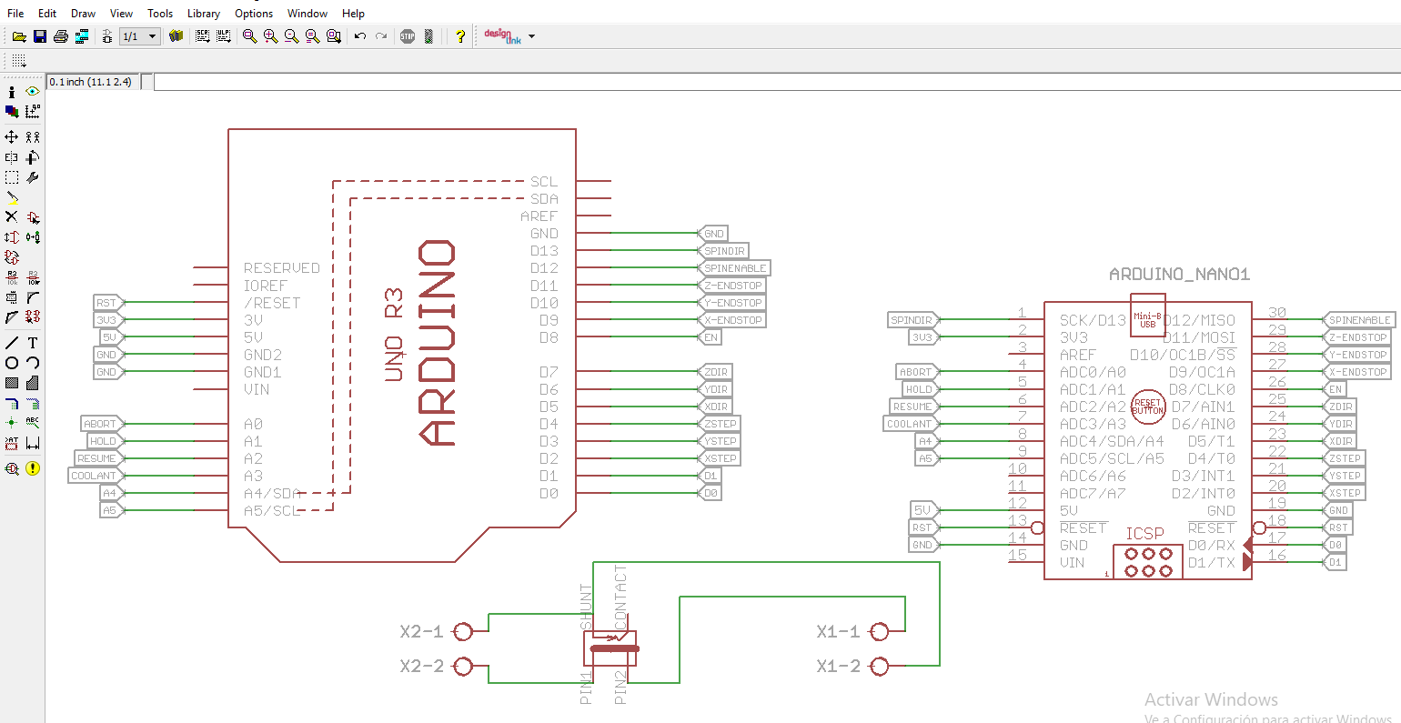
Task: Select the Bus tool
Action: pyautogui.click(x=12, y=403)
